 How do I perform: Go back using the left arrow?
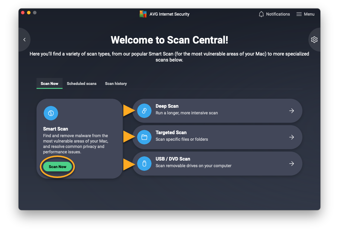(x=25, y=40)
